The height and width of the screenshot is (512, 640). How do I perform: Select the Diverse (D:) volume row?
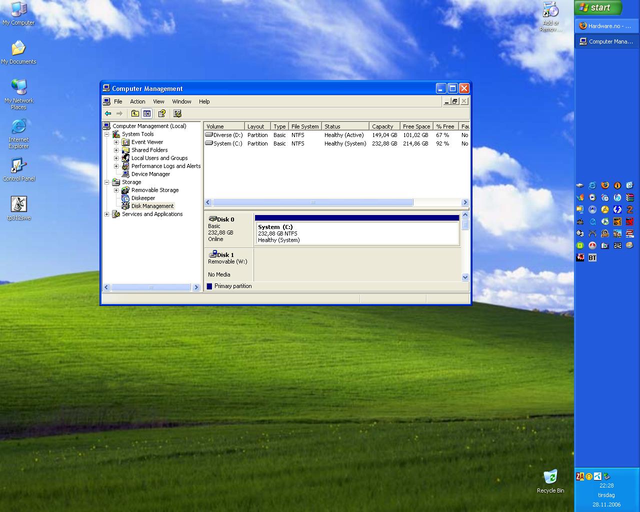click(227, 135)
